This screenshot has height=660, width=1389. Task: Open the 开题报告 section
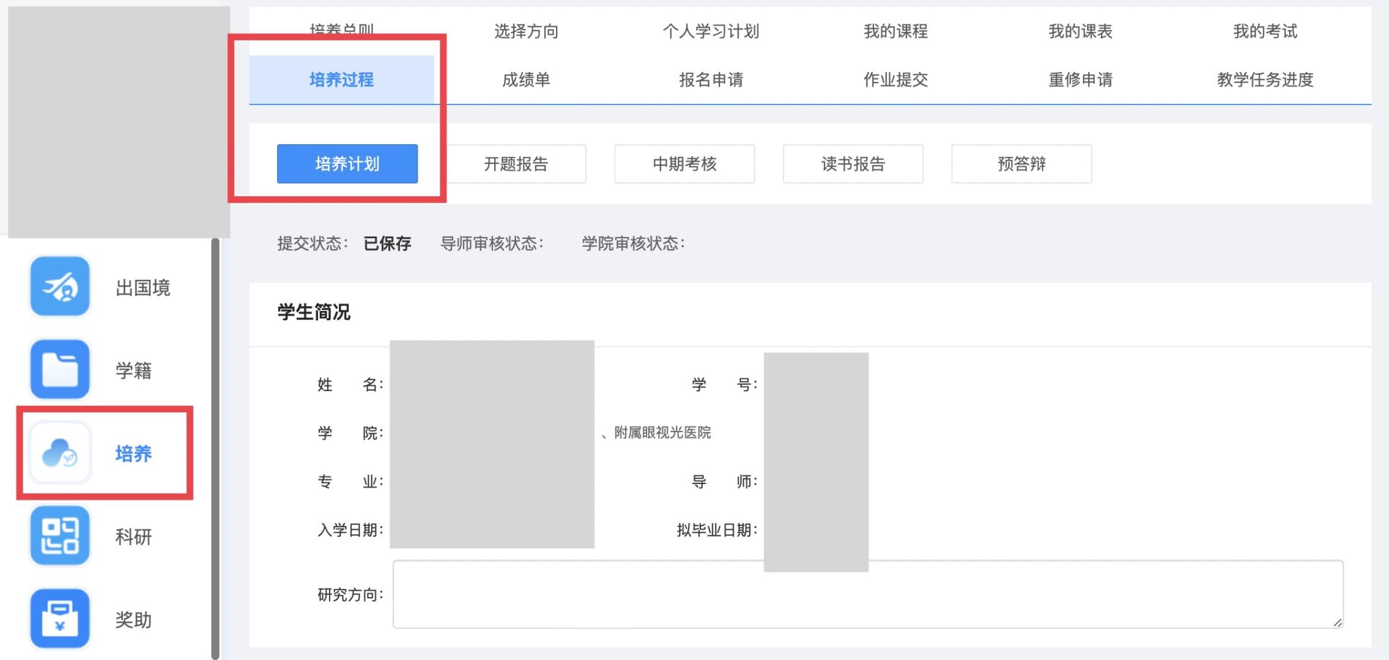click(x=516, y=164)
